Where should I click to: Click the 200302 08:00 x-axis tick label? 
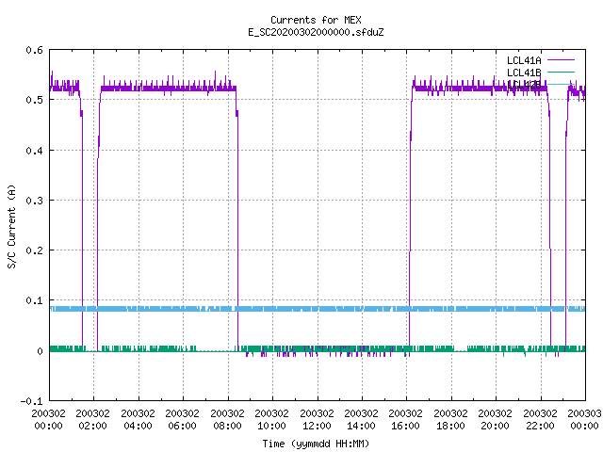(x=227, y=420)
